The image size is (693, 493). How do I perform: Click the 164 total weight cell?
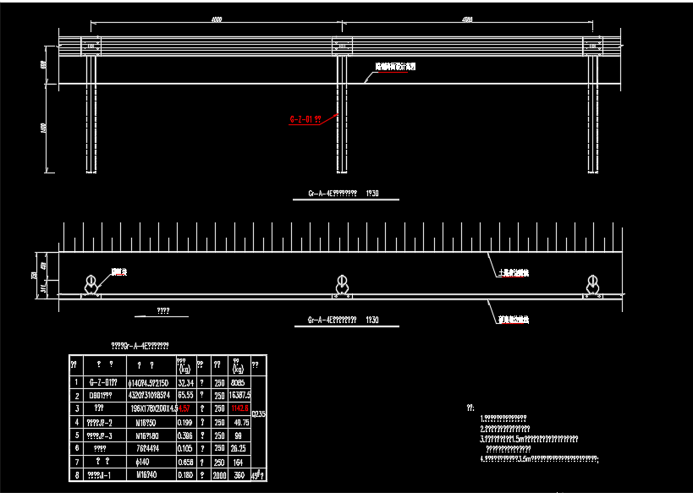click(x=238, y=463)
